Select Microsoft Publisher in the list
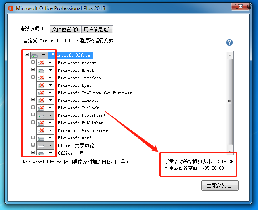Screen dimensions: 258x210 pos(80,123)
